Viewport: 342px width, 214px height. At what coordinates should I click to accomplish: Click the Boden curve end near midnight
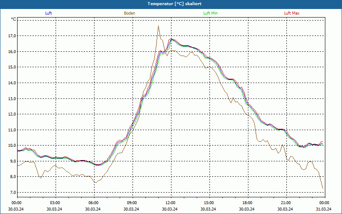pyautogui.click(x=323, y=188)
